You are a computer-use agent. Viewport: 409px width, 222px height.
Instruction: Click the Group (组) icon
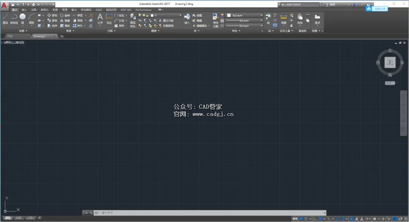(268, 19)
